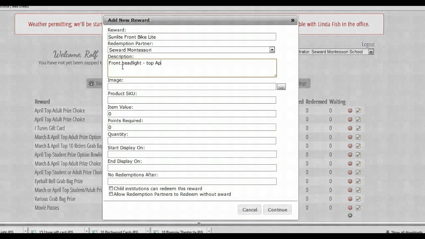Click the Waiting column header
Viewport: 425px width, 239px height.
tap(337, 102)
